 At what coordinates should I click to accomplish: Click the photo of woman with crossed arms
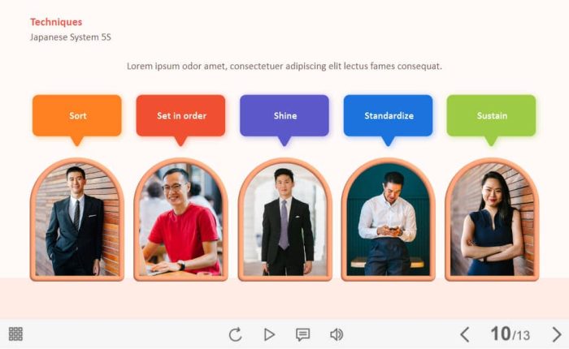(x=492, y=220)
